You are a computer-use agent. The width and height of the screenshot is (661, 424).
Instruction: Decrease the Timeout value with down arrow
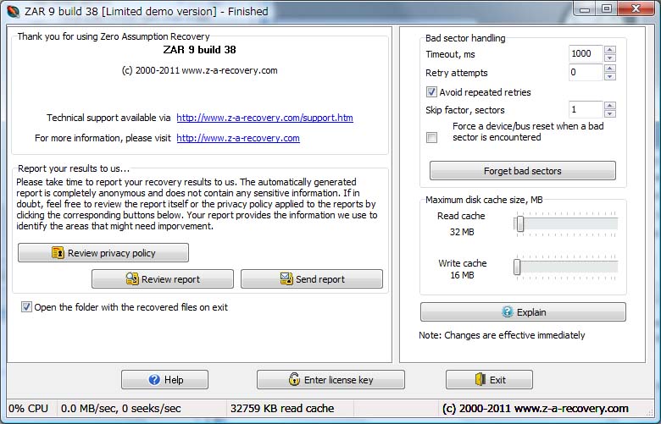click(609, 58)
